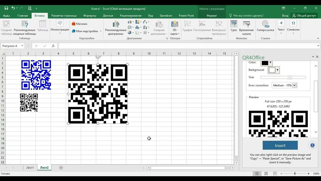Viewport: 321px width, 181px height.
Task: Switch to Page Layout view in status bar
Action: (x=266, y=174)
